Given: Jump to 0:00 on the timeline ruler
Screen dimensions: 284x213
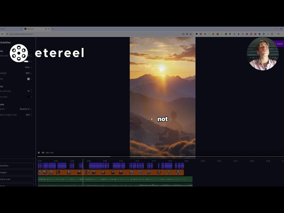Looking at the screenshot, I should pos(39,161).
